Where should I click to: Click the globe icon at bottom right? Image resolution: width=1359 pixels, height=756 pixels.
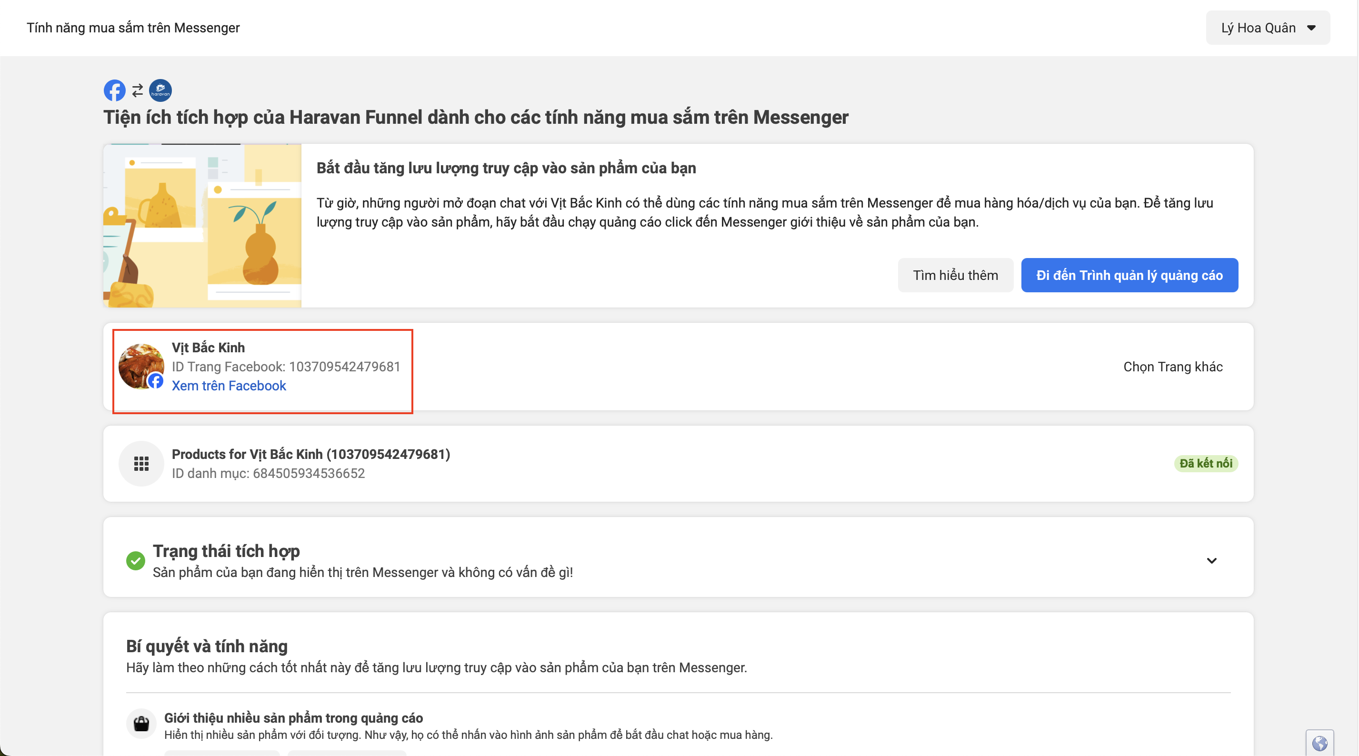coord(1319,743)
